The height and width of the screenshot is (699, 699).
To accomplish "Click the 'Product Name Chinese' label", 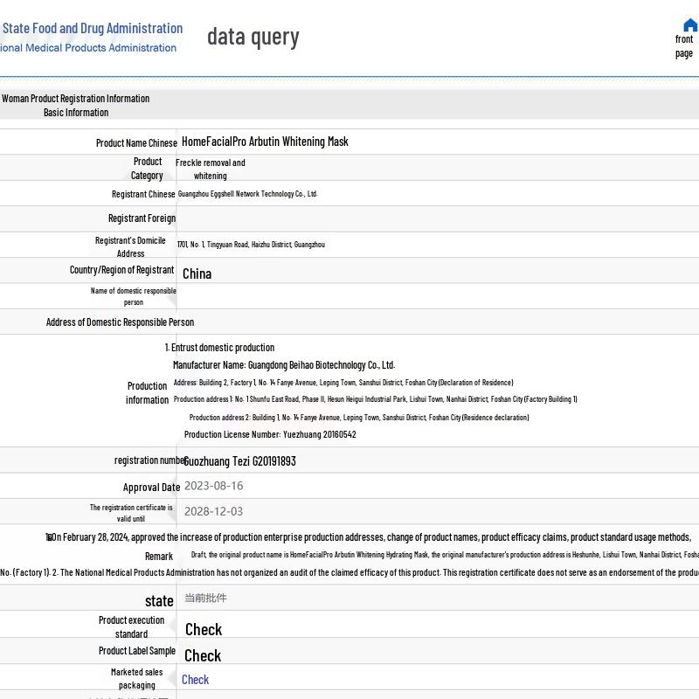I will pos(136,143).
